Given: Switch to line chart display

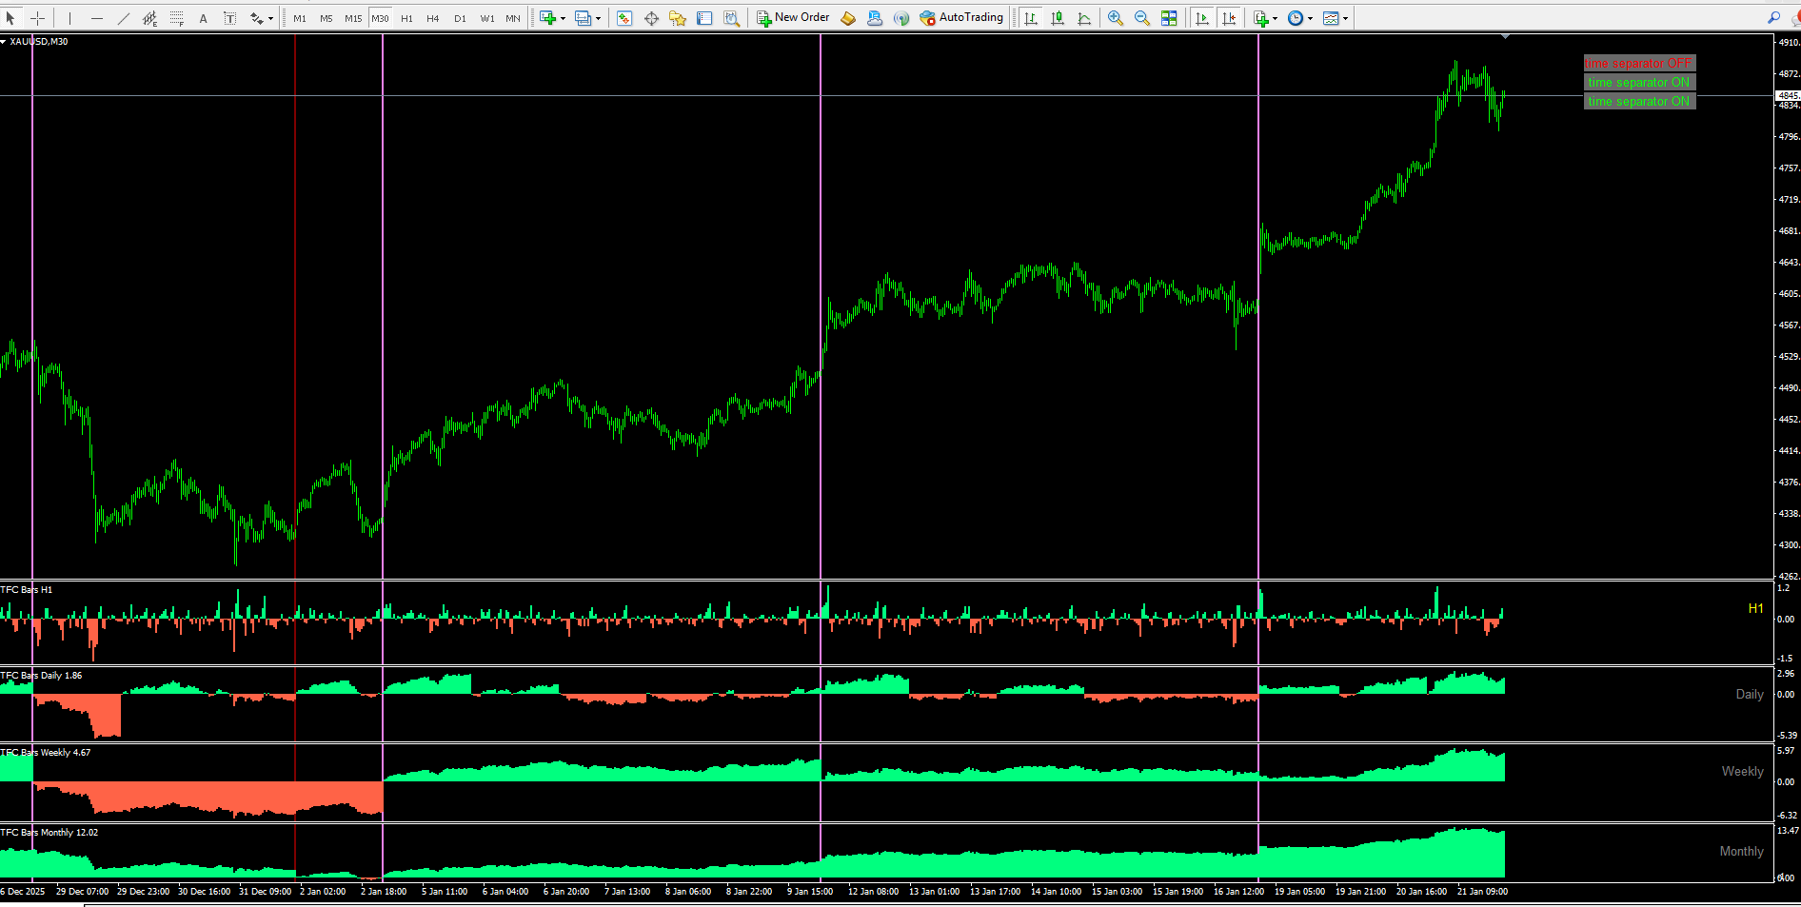Looking at the screenshot, I should pos(1084,18).
